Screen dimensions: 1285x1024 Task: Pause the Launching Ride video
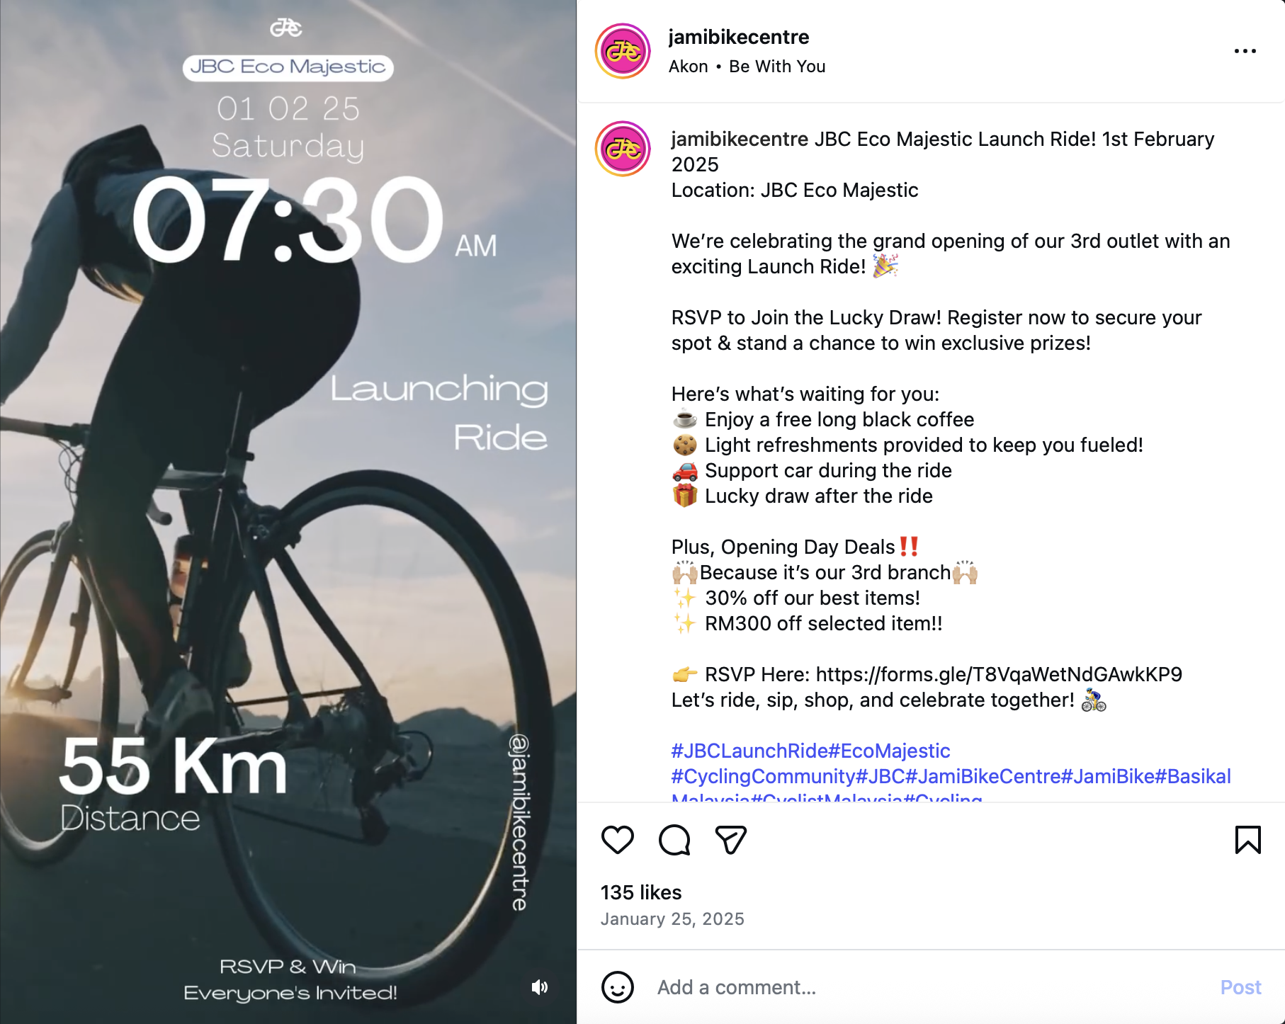click(288, 512)
